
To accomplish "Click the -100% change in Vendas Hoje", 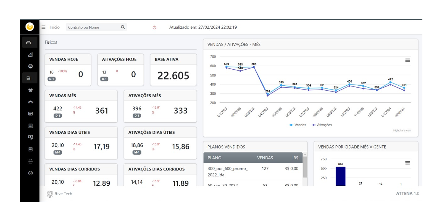I will coord(62,71).
